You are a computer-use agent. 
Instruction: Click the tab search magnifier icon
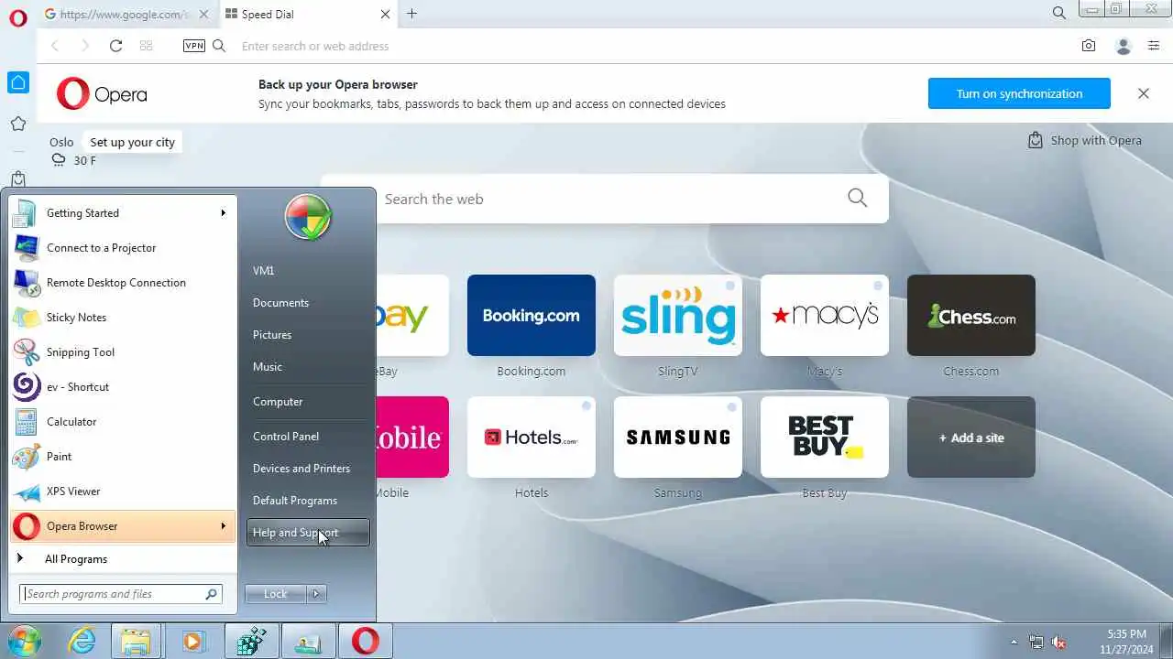pyautogui.click(x=1058, y=14)
